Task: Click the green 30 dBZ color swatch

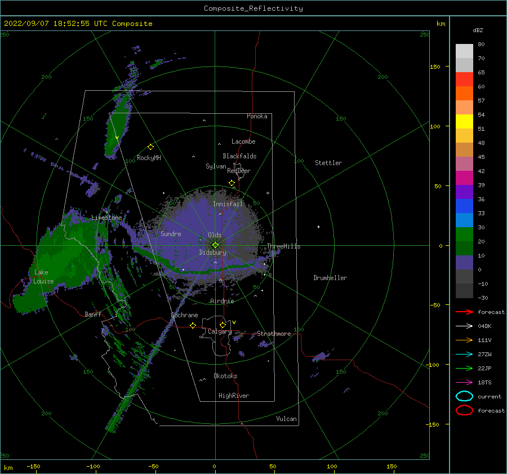Action: point(464,234)
